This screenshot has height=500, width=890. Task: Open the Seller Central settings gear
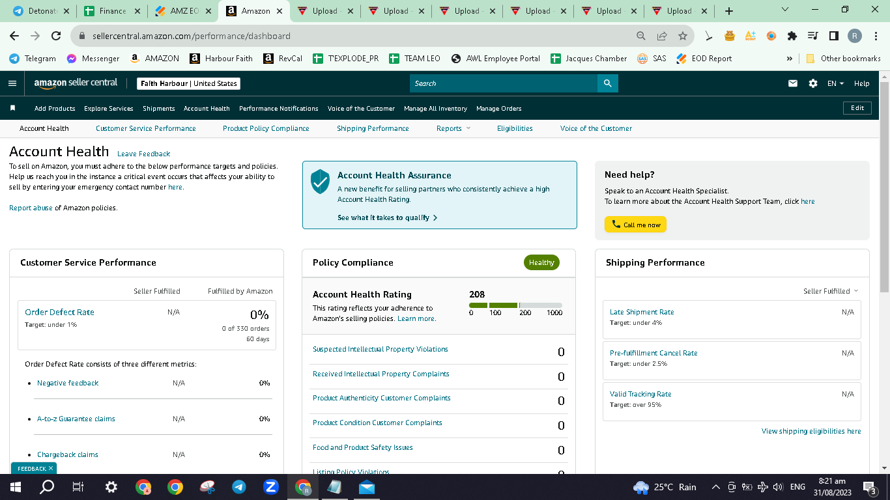point(813,83)
